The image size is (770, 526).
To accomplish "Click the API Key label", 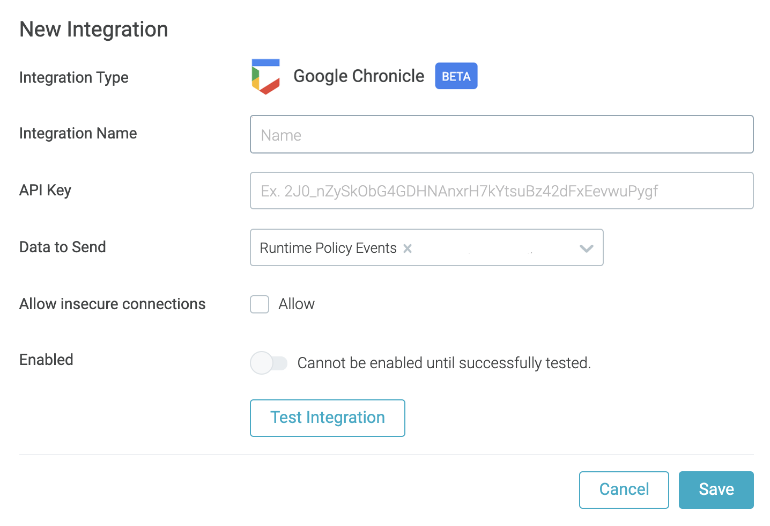I will click(46, 190).
